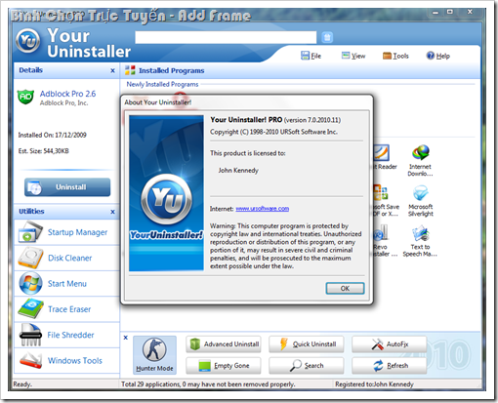This screenshot has width=498, height=403.
Task: Open the View menu
Action: [x=353, y=56]
